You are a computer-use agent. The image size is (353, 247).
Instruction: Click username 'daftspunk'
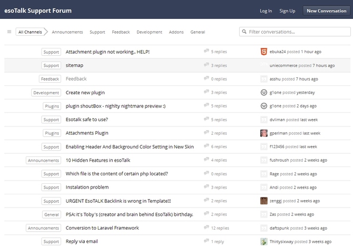pyautogui.click(x=279, y=228)
